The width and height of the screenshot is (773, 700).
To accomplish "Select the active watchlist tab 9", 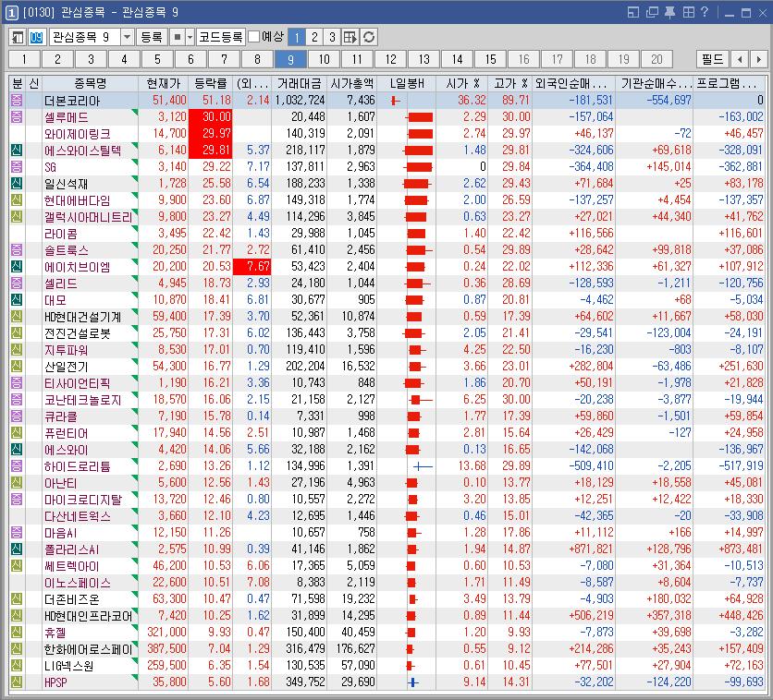I will click(x=291, y=59).
